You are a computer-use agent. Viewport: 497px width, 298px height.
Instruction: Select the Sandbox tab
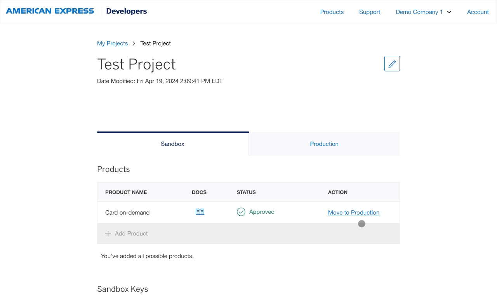(172, 144)
